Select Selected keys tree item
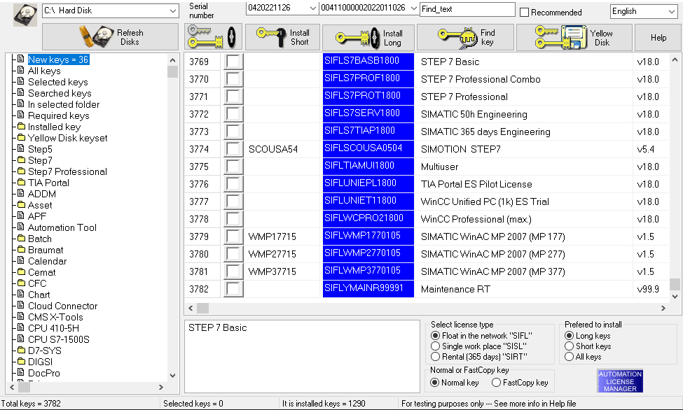Screen dimensions: 683x410 coord(58,83)
